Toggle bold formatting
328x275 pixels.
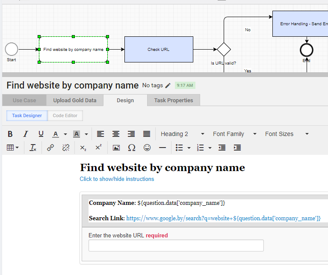10,134
